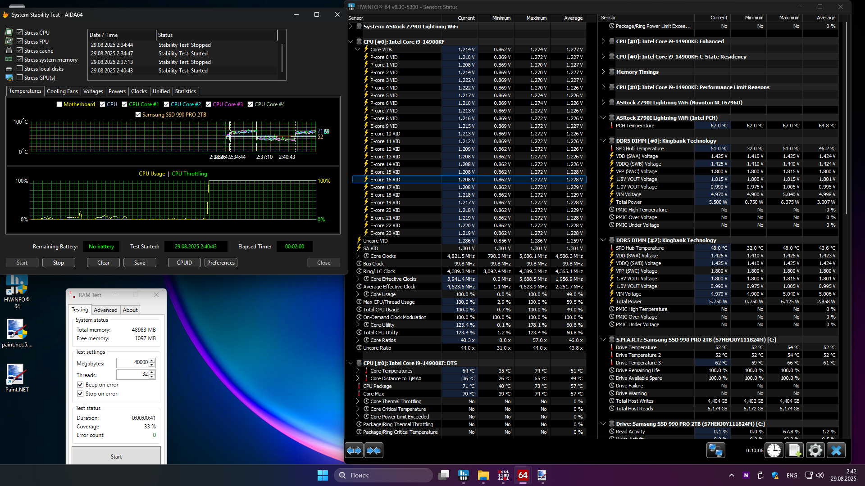Collapse DDR5 DIMM [#0] Kingbank section

click(x=603, y=141)
